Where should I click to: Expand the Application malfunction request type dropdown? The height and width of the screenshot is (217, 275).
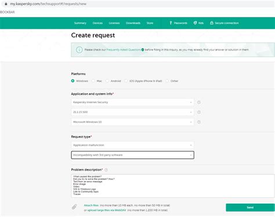[132, 145]
